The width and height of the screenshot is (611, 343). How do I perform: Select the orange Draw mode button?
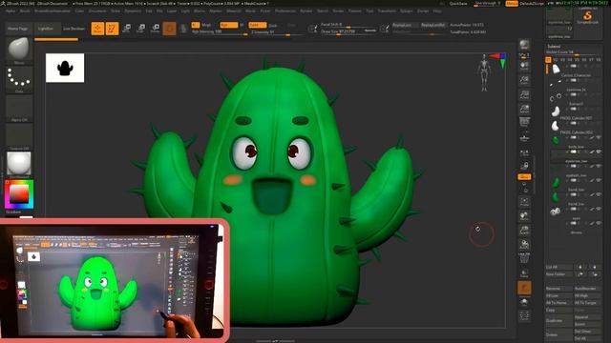[112, 29]
